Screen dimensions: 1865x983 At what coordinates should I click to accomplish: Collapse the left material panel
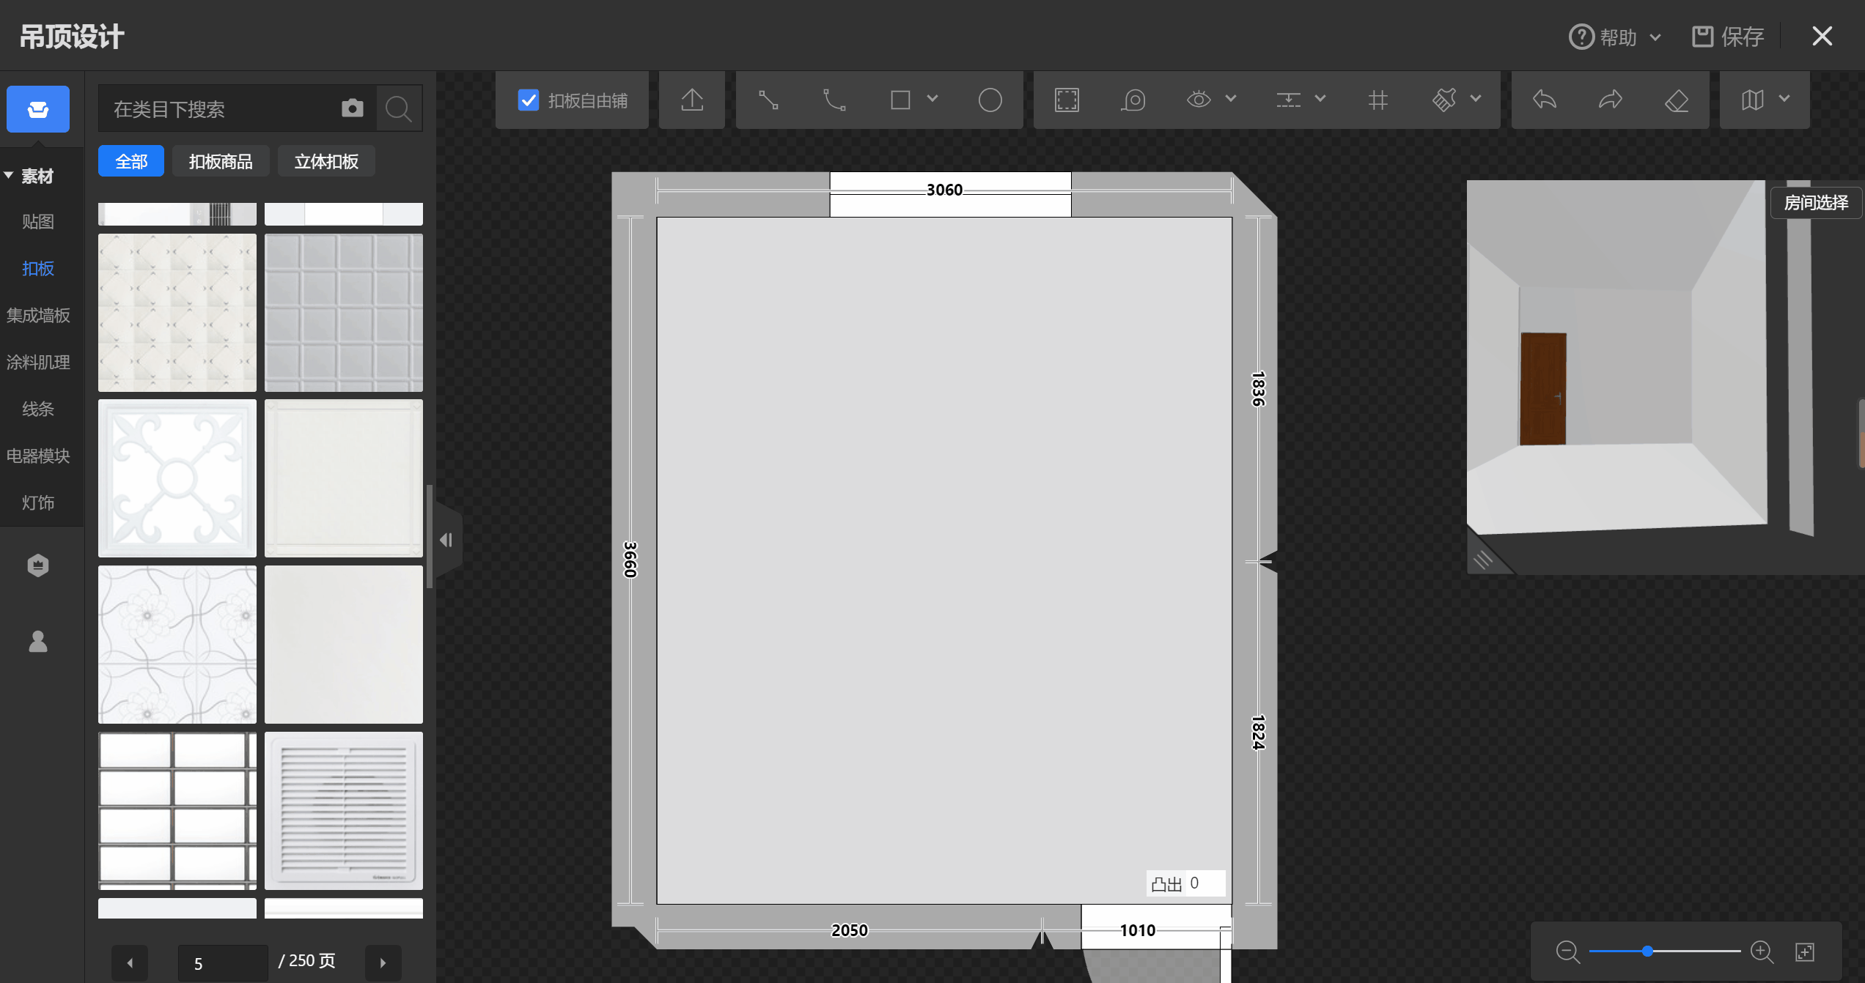coord(446,541)
